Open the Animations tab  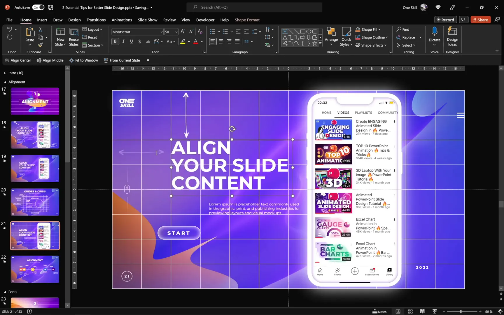click(x=122, y=20)
